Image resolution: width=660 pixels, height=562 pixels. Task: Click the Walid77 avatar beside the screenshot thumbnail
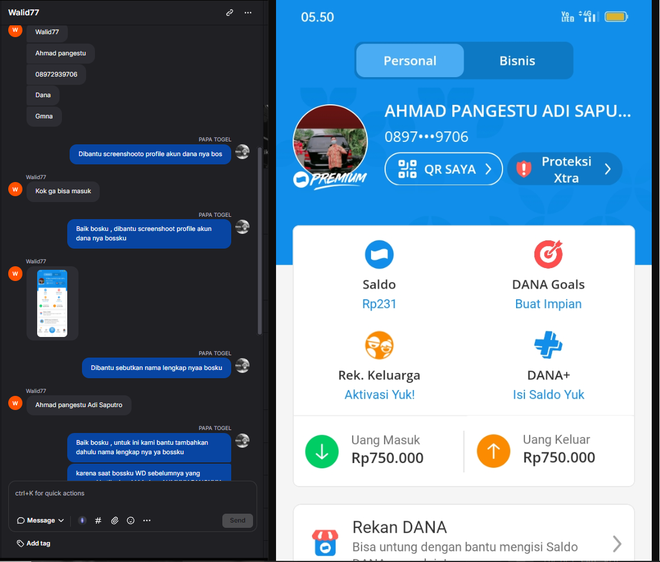[15, 274]
